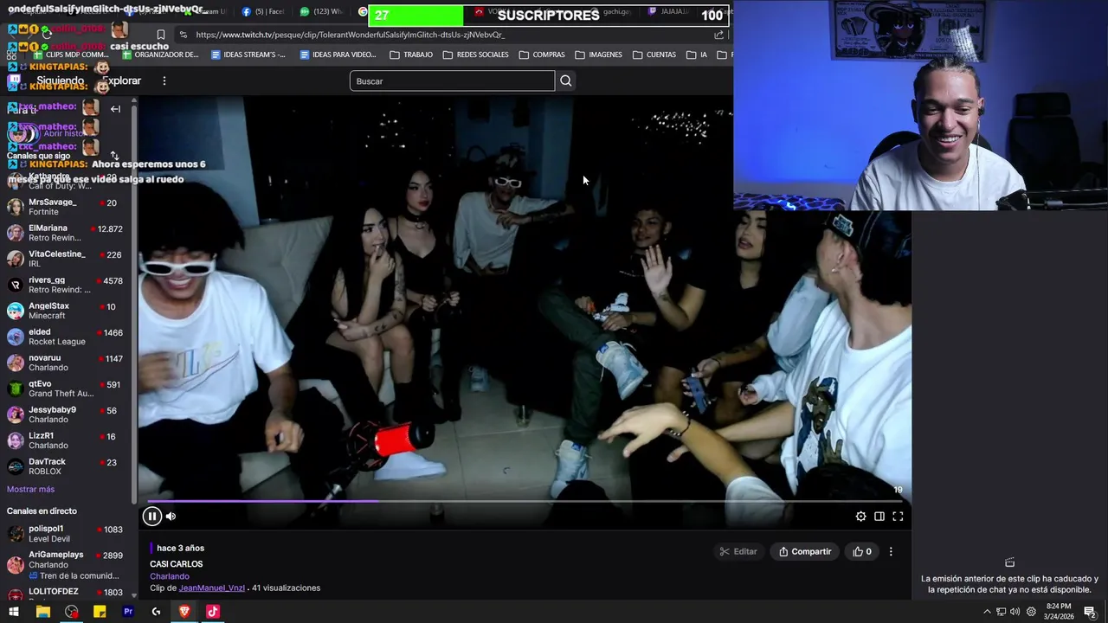Viewport: 1108px width, 623px height.
Task: Mute the clip volume speaker icon
Action: tap(171, 517)
